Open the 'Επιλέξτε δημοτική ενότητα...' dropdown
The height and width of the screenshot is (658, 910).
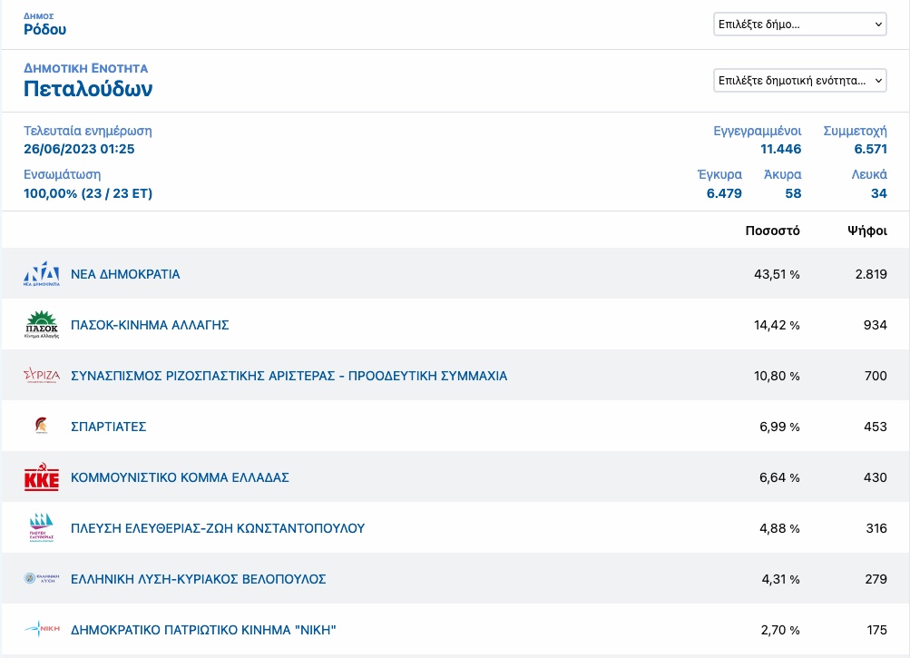pos(799,81)
